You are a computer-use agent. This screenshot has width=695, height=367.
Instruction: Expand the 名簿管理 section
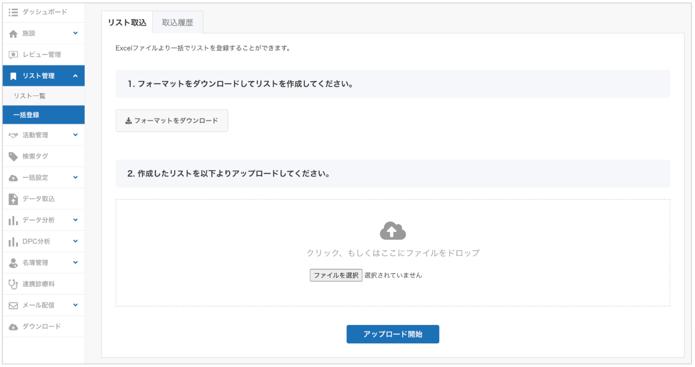coord(75,263)
